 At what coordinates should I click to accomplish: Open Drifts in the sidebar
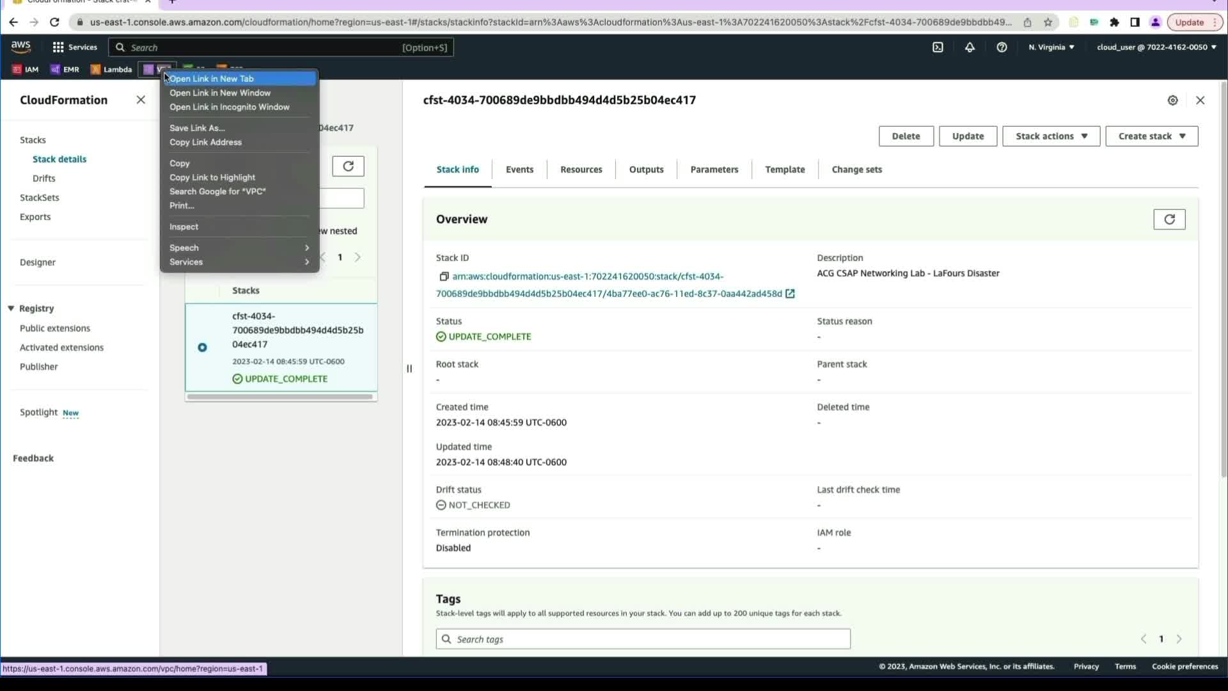click(x=44, y=179)
